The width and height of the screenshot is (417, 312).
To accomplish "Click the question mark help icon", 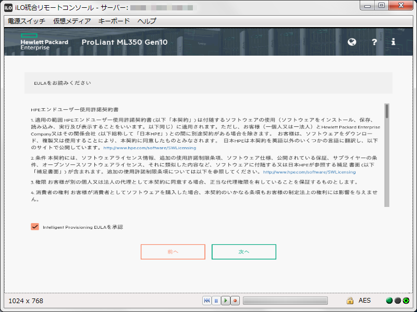I will pos(374,42).
